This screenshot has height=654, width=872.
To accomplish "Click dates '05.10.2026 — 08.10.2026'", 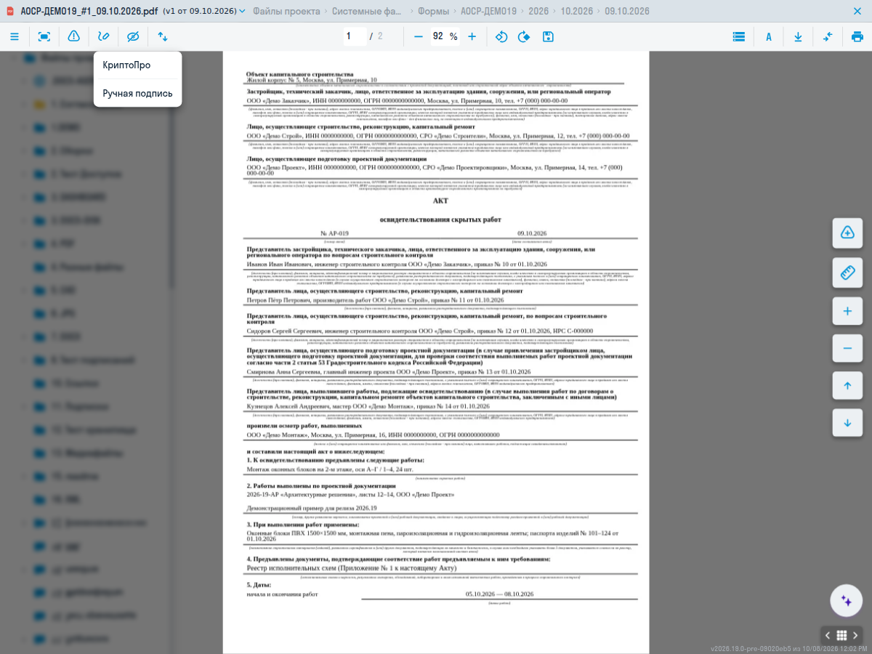I will coord(500,594).
